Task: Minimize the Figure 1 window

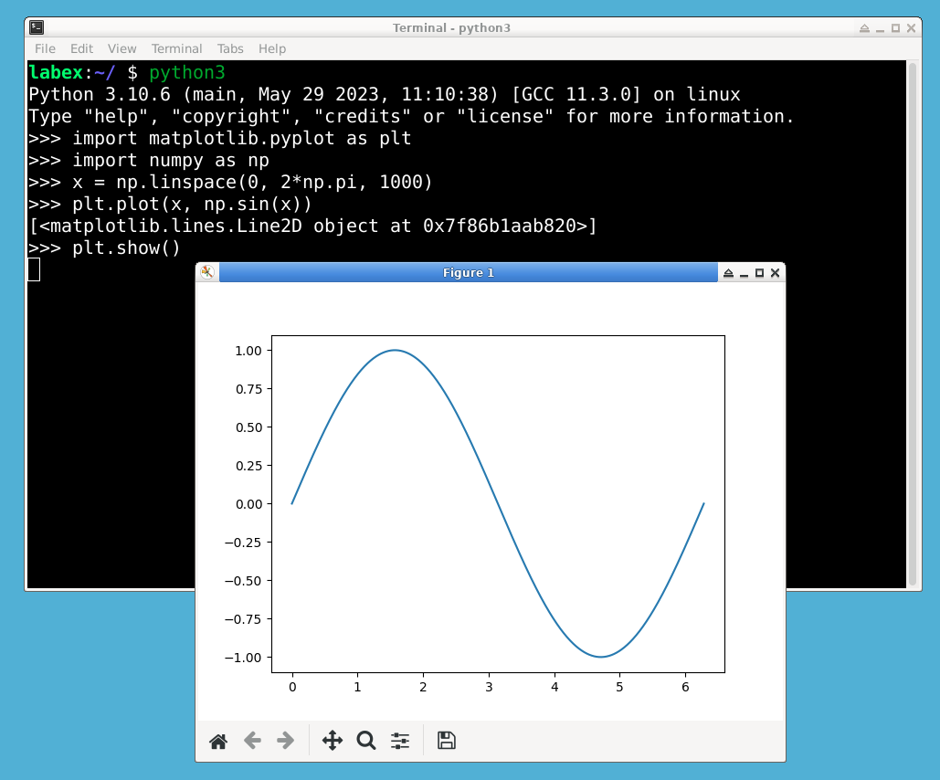Action: coord(744,272)
